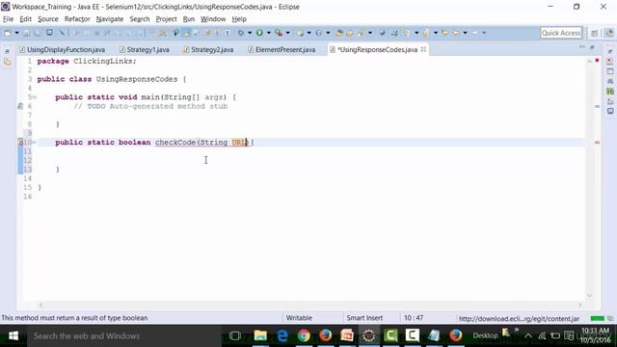Screen dimensions: 617x347
Task: Select the Java EE perspective icon
Action: pyautogui.click(x=608, y=33)
